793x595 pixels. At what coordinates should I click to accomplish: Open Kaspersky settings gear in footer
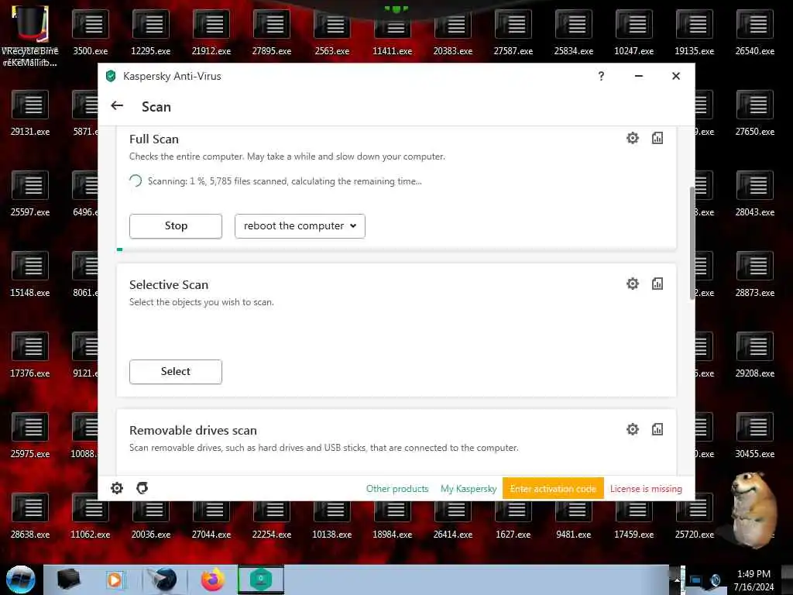pos(117,488)
